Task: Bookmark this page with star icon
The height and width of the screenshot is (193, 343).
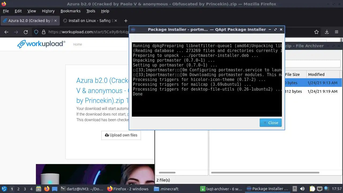Action: click(316, 32)
